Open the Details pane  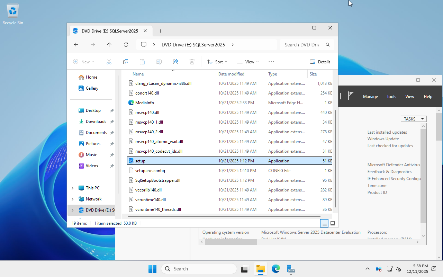pyautogui.click(x=320, y=62)
